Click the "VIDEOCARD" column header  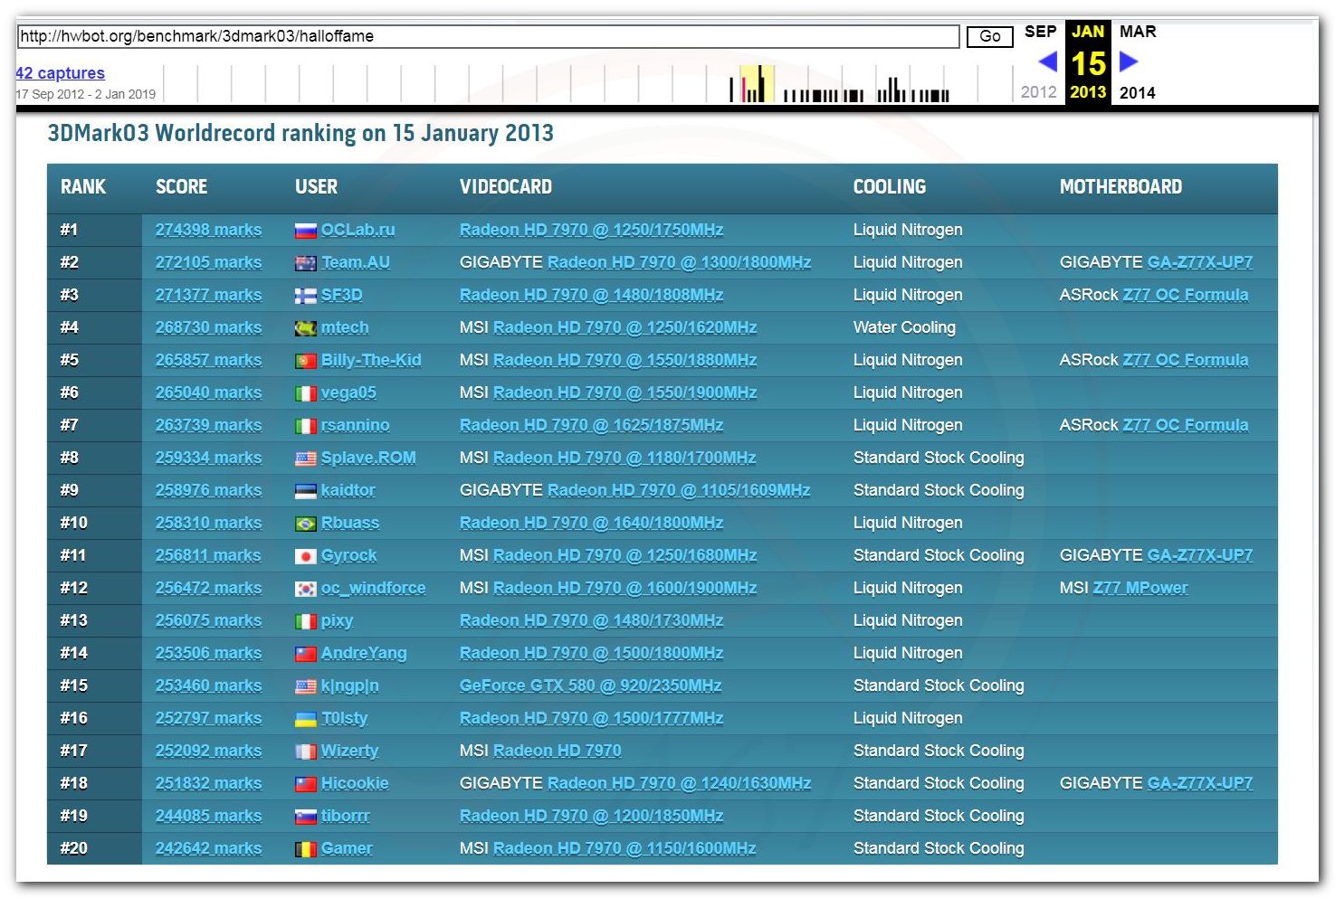pyautogui.click(x=506, y=187)
